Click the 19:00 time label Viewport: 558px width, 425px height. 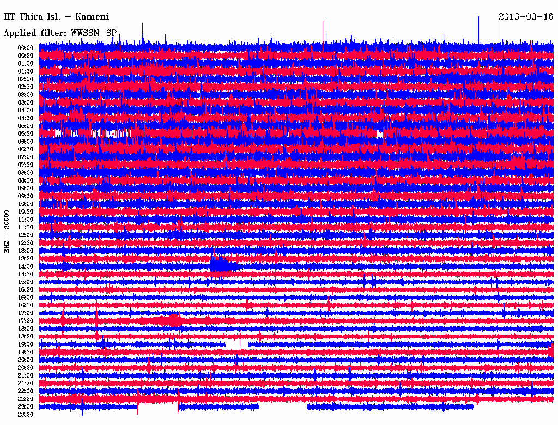[26, 344]
